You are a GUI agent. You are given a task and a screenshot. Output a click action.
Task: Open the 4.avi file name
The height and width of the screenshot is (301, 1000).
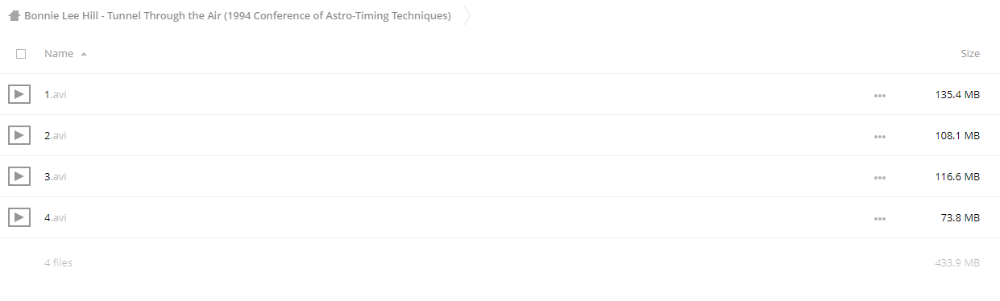56,218
